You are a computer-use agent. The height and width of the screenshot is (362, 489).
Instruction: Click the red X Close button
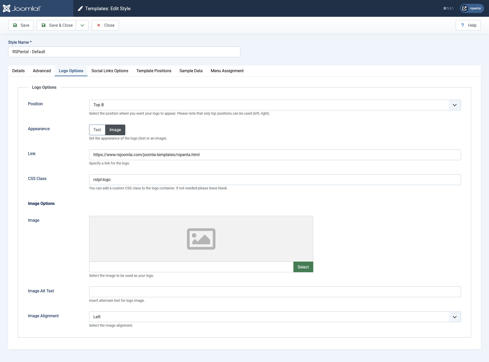pos(105,25)
